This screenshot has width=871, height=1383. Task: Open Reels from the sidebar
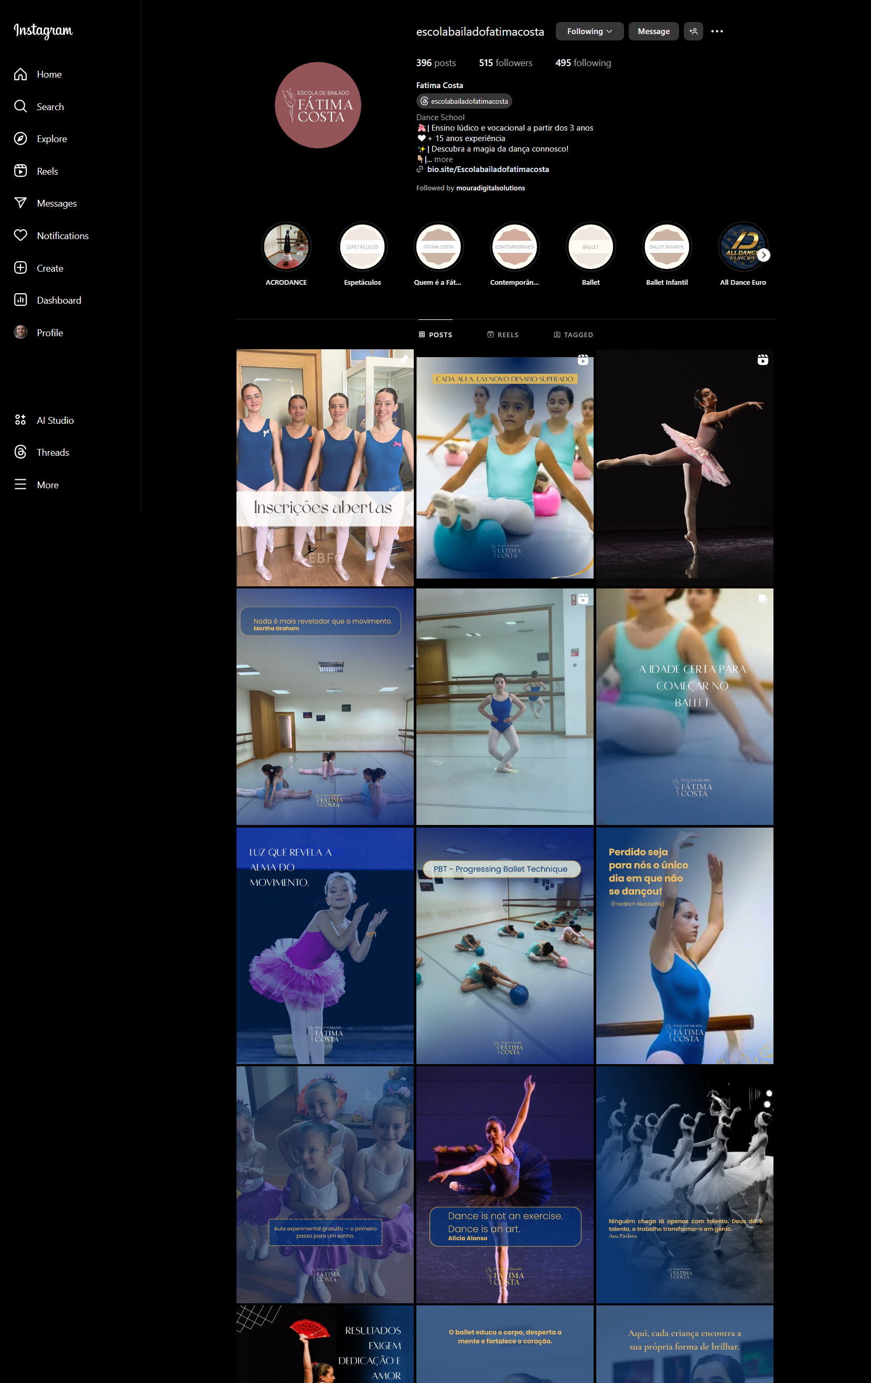(36, 171)
